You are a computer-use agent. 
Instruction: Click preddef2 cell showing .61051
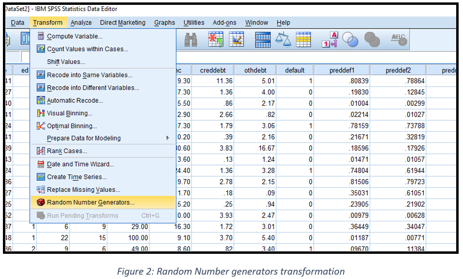coord(398,193)
